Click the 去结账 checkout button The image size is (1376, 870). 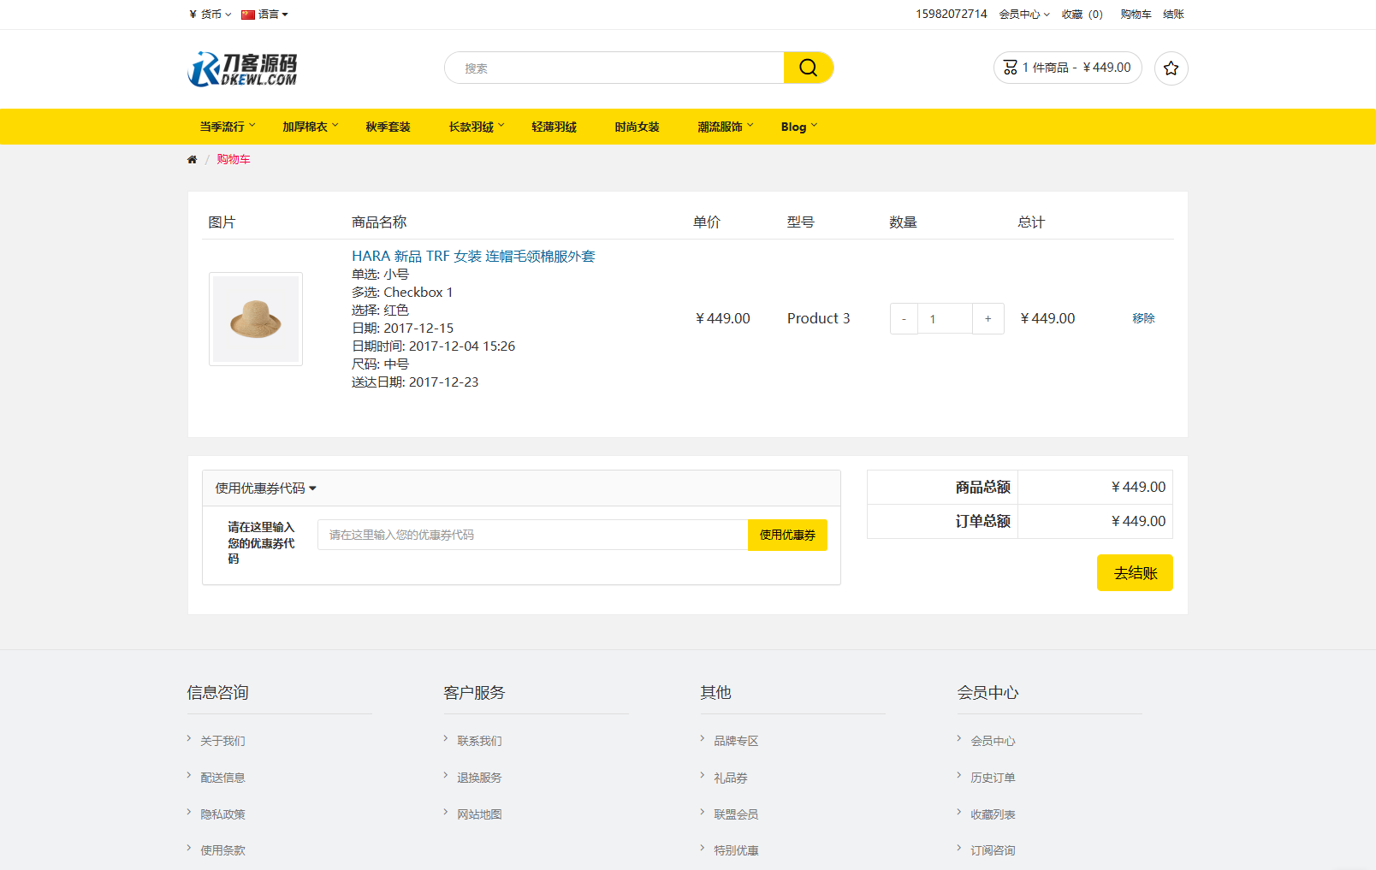[1135, 572]
